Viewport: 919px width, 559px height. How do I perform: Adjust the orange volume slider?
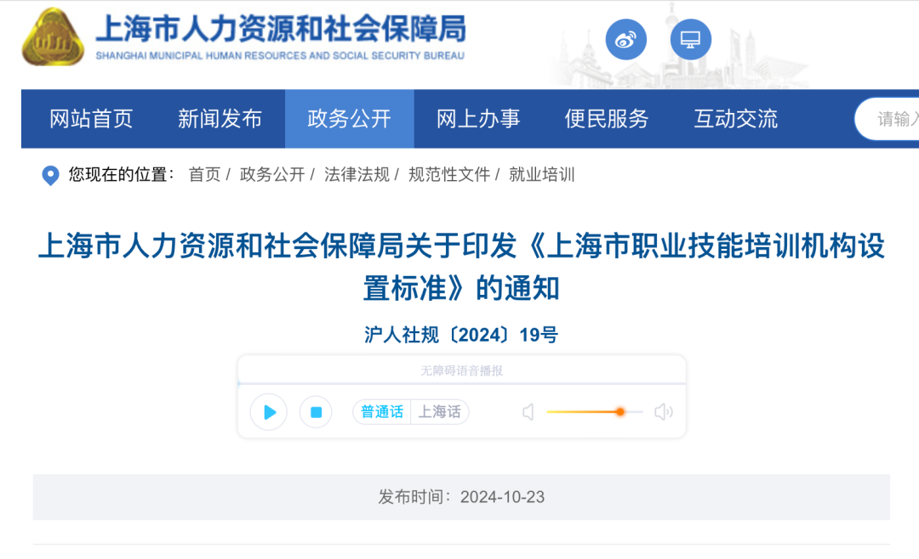pyautogui.click(x=594, y=412)
